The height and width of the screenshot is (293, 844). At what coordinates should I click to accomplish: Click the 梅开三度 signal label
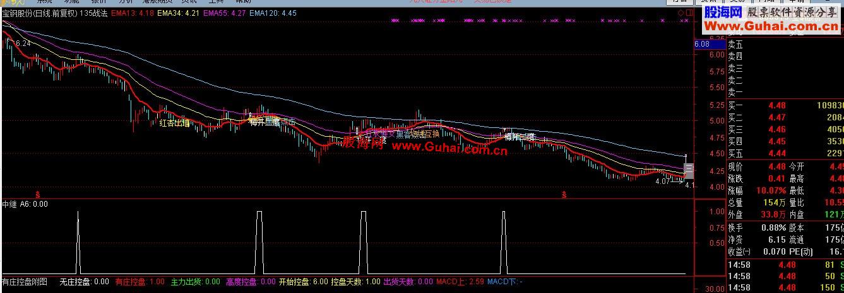[x=264, y=121]
